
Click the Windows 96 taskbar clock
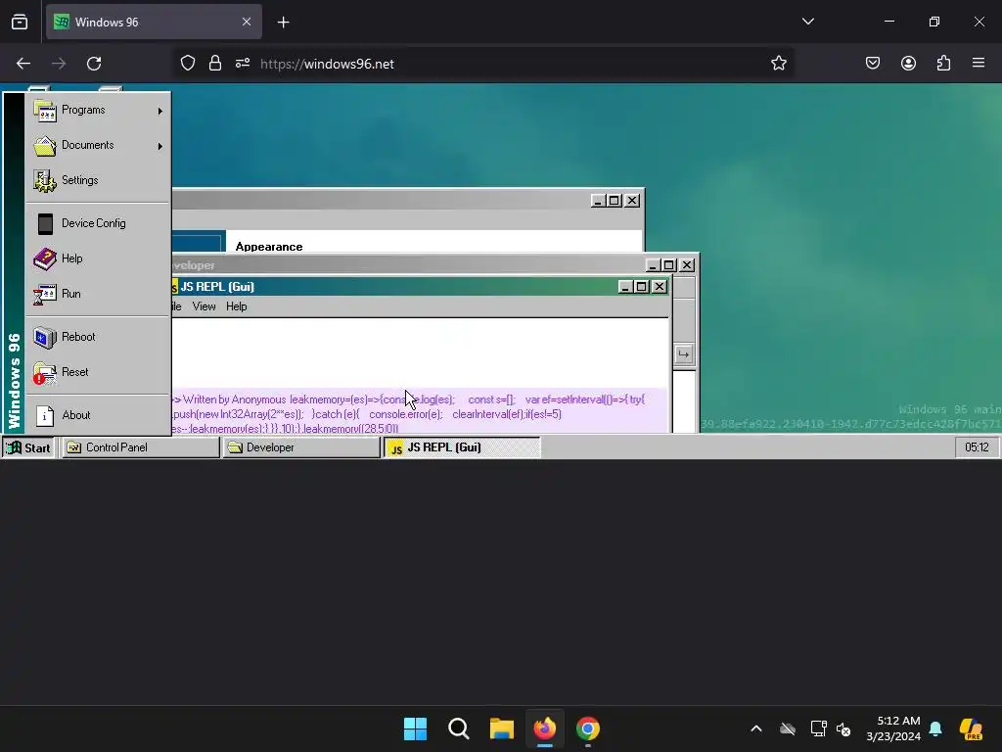tap(977, 447)
